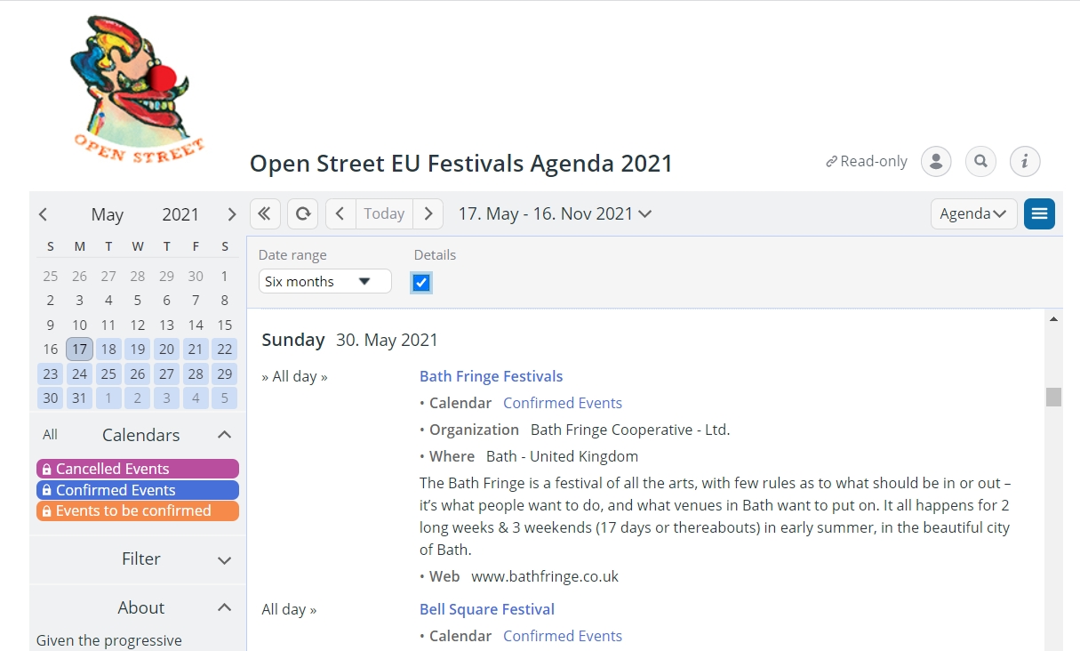Click the Today button
The image size is (1080, 651).
384,213
